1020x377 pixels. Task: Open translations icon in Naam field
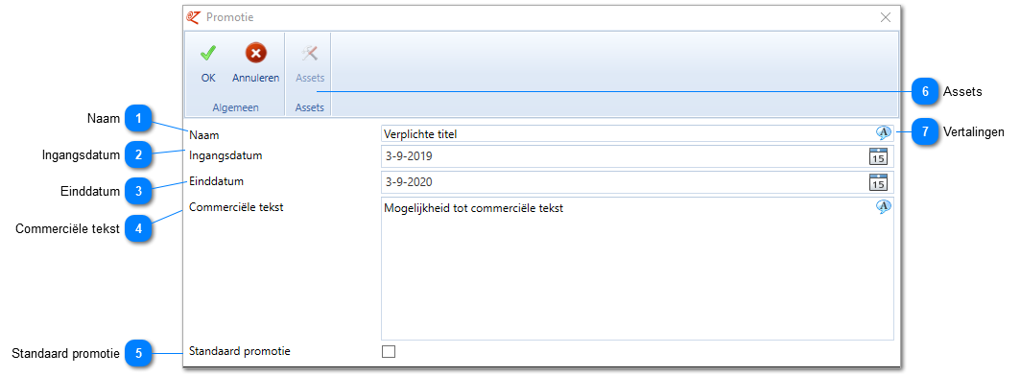tap(883, 133)
